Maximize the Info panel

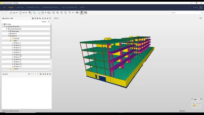pos(50,74)
